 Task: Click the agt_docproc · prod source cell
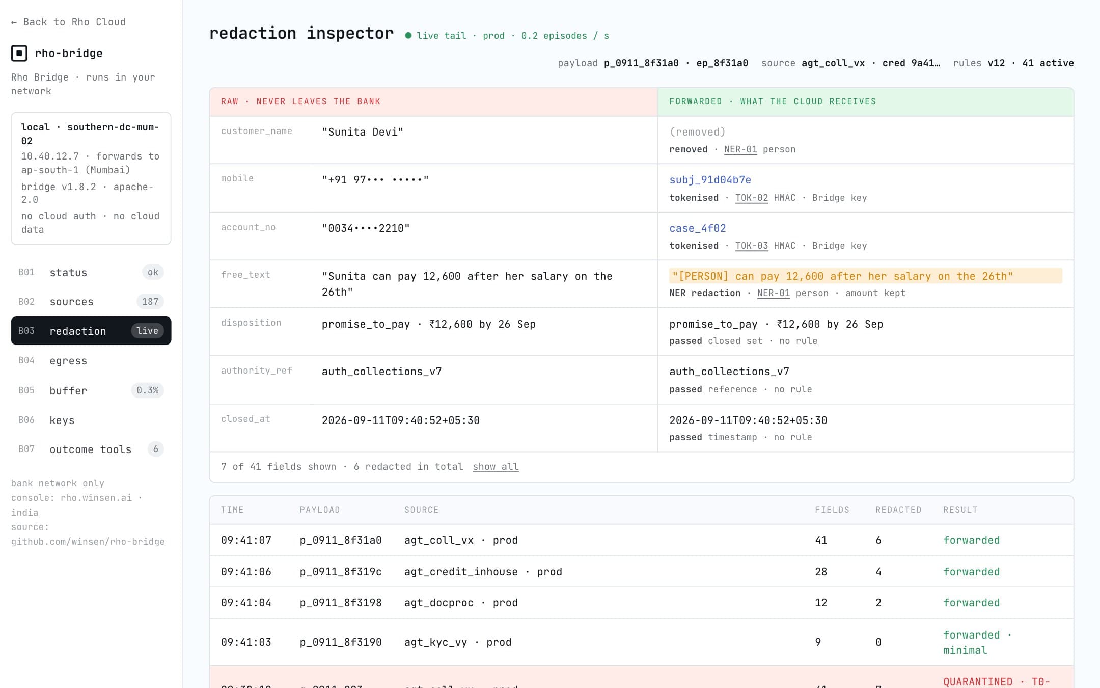pos(461,603)
